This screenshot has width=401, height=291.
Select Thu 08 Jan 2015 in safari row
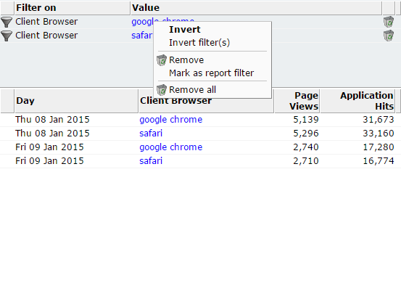click(52, 134)
